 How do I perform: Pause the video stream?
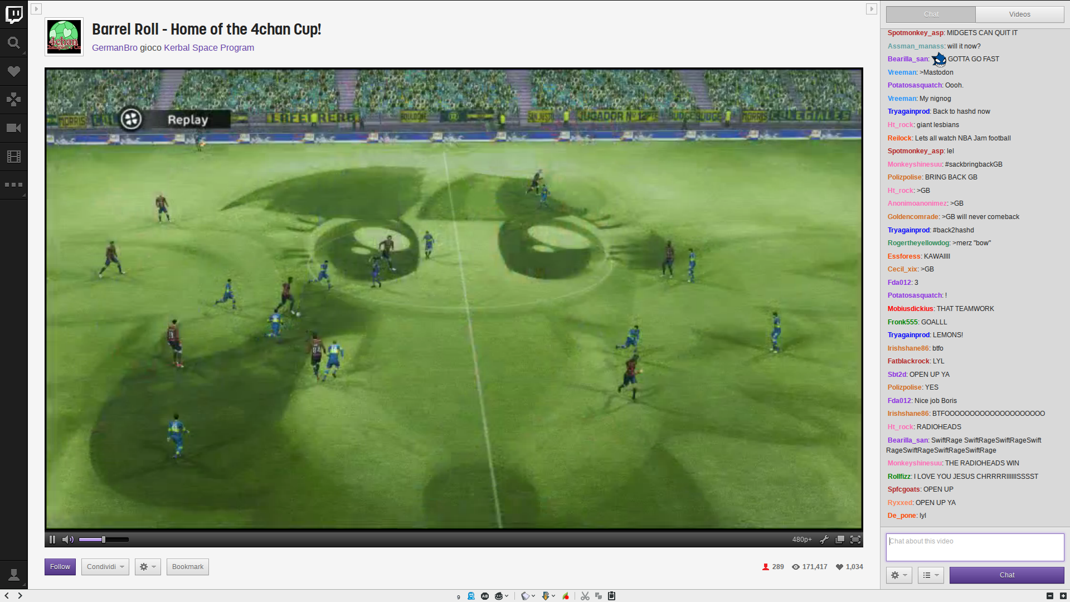click(52, 540)
